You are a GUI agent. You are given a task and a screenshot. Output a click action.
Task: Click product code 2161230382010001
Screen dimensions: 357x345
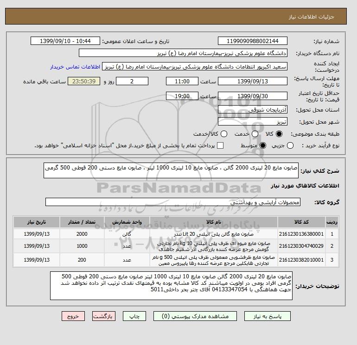(301, 260)
